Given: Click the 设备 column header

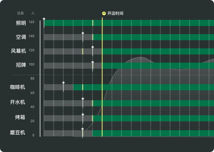Looking at the screenshot, I should 20,13.
